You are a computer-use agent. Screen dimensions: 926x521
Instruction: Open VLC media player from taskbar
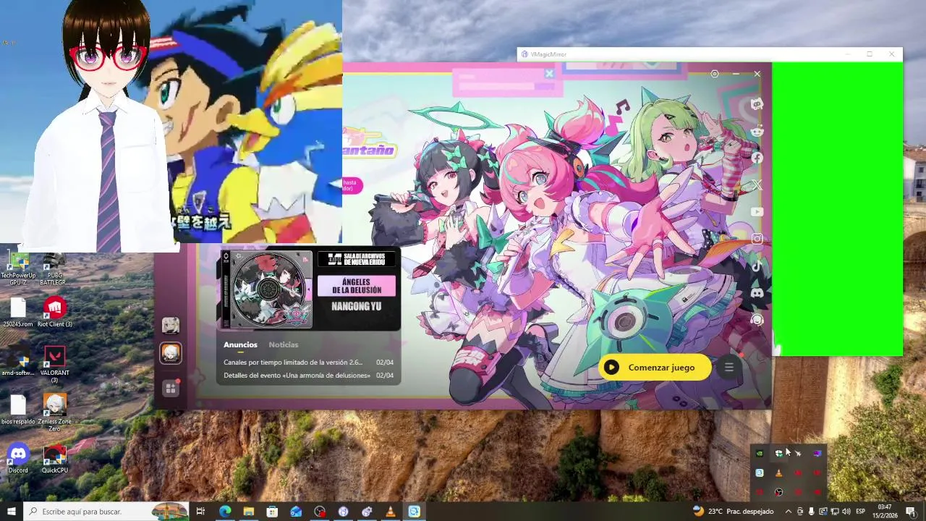coord(390,512)
